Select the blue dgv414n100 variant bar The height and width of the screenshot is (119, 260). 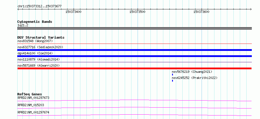point(134,56)
